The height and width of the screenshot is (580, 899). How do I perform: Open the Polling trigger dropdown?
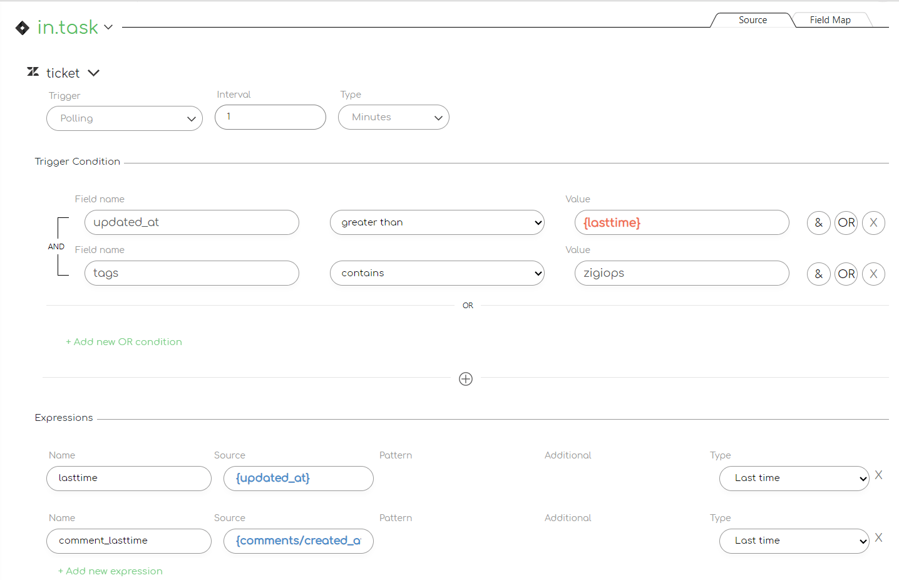coord(125,118)
